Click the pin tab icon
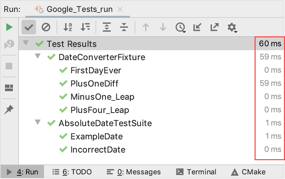 point(9,110)
